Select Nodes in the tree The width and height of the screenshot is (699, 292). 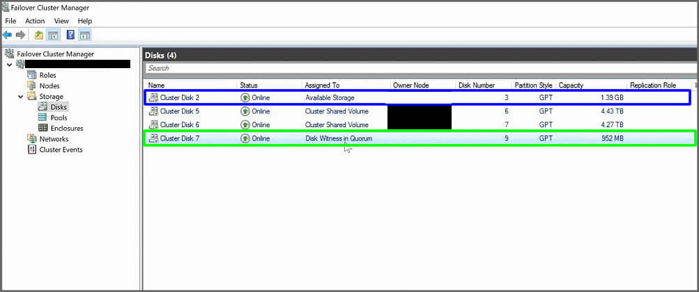(49, 86)
